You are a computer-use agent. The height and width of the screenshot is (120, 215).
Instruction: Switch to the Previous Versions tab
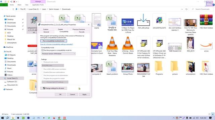[x=79, y=29]
